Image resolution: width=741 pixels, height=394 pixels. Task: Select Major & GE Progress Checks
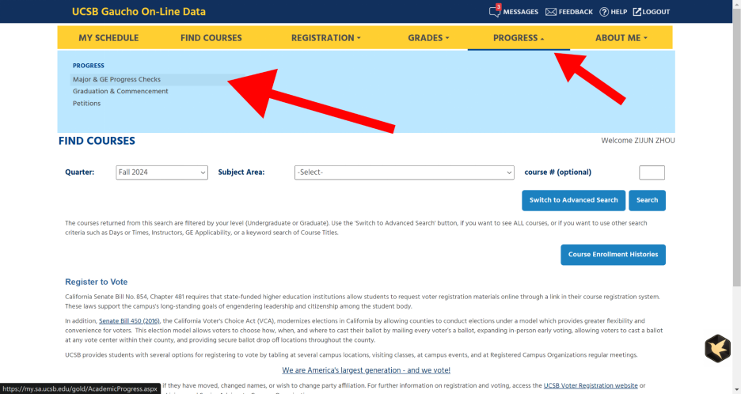(x=116, y=79)
